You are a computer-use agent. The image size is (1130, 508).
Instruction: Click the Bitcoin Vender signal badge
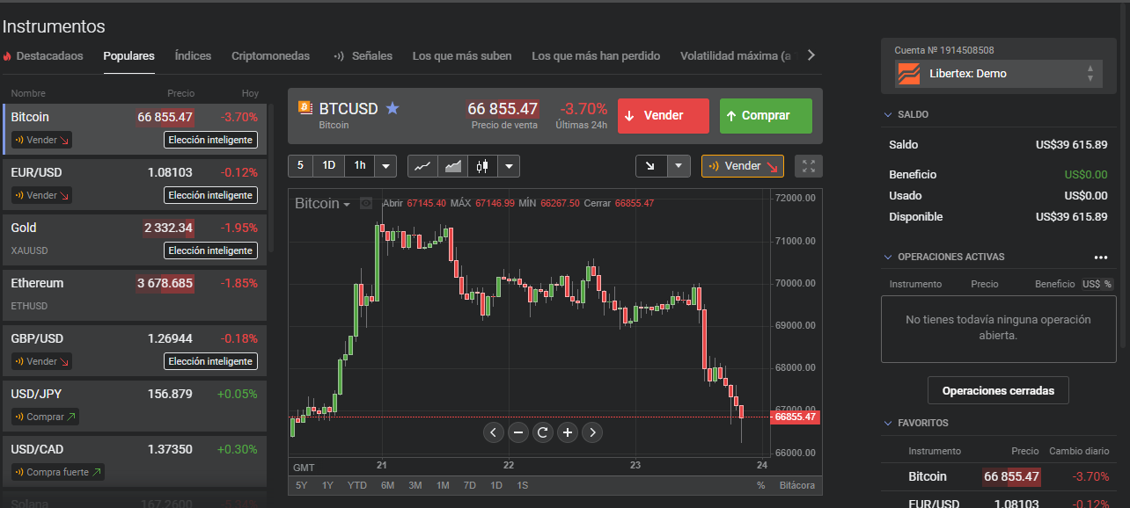[42, 140]
